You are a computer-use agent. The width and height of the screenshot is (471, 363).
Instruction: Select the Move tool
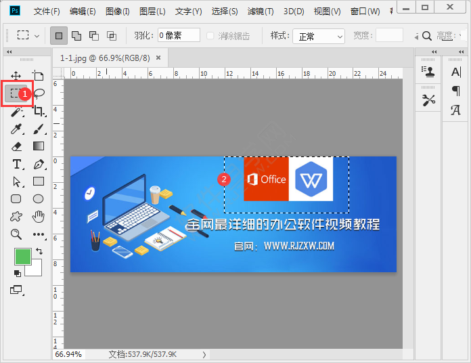16,76
